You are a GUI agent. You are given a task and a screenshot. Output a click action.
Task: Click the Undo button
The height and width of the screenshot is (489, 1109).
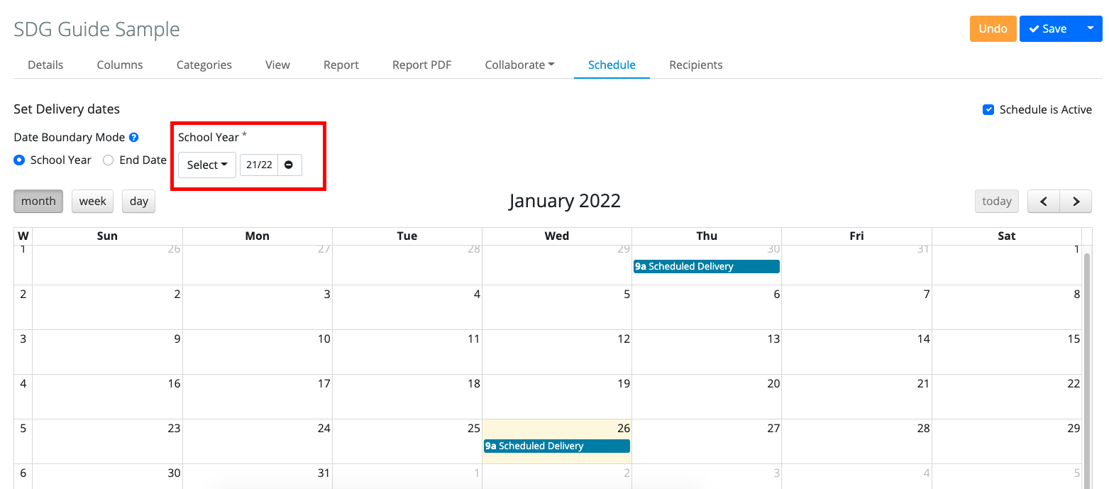click(x=993, y=28)
